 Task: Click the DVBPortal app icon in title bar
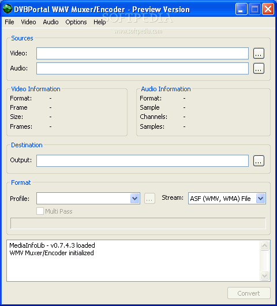8,9
